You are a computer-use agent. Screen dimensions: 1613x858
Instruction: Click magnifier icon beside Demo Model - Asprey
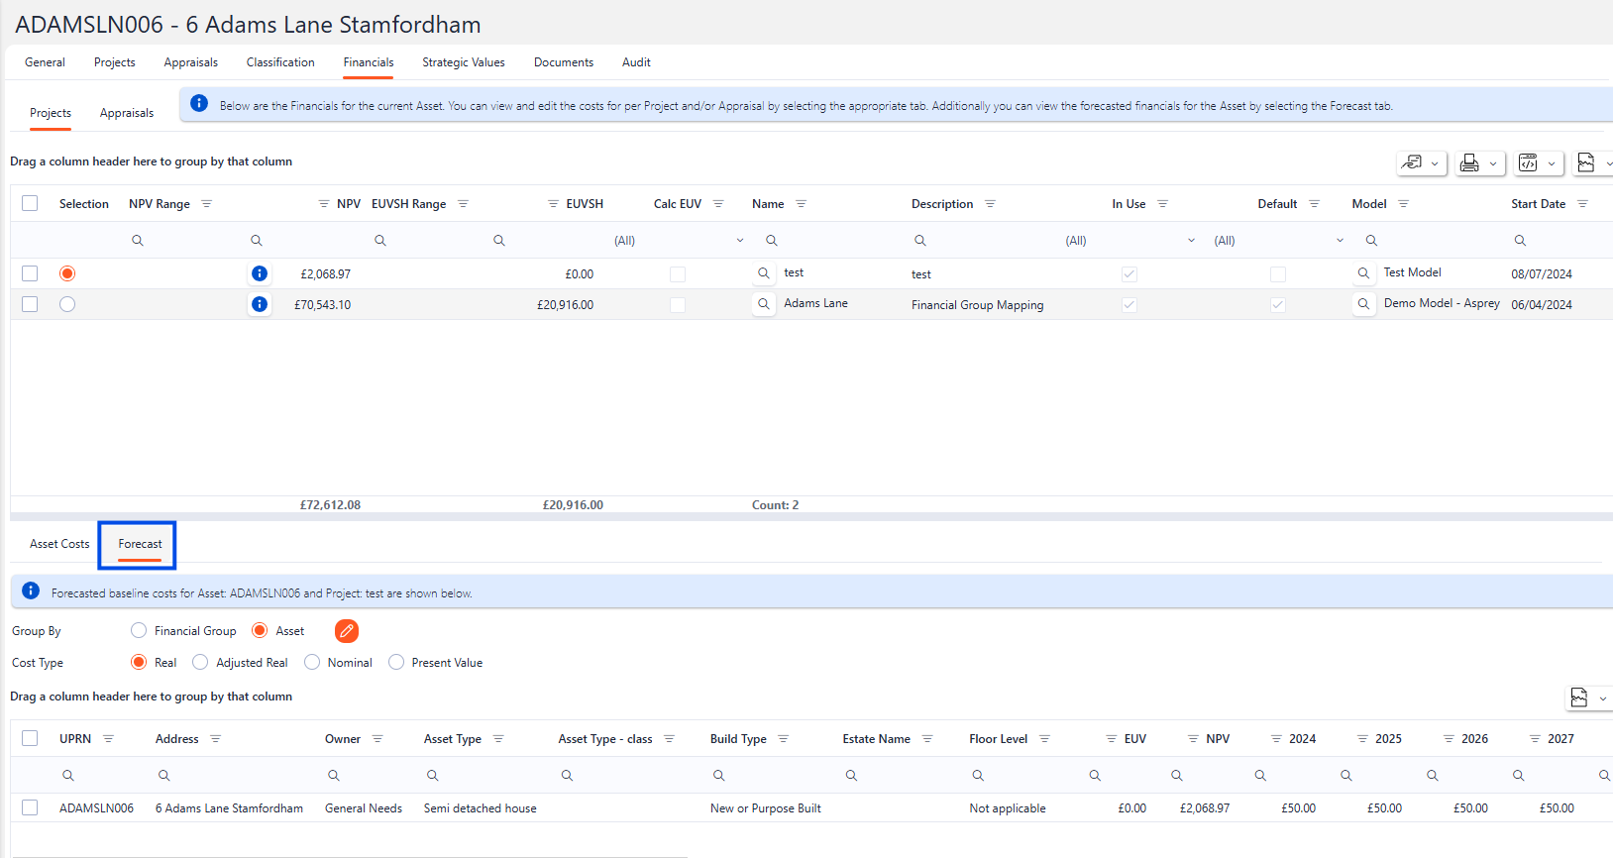pyautogui.click(x=1363, y=304)
